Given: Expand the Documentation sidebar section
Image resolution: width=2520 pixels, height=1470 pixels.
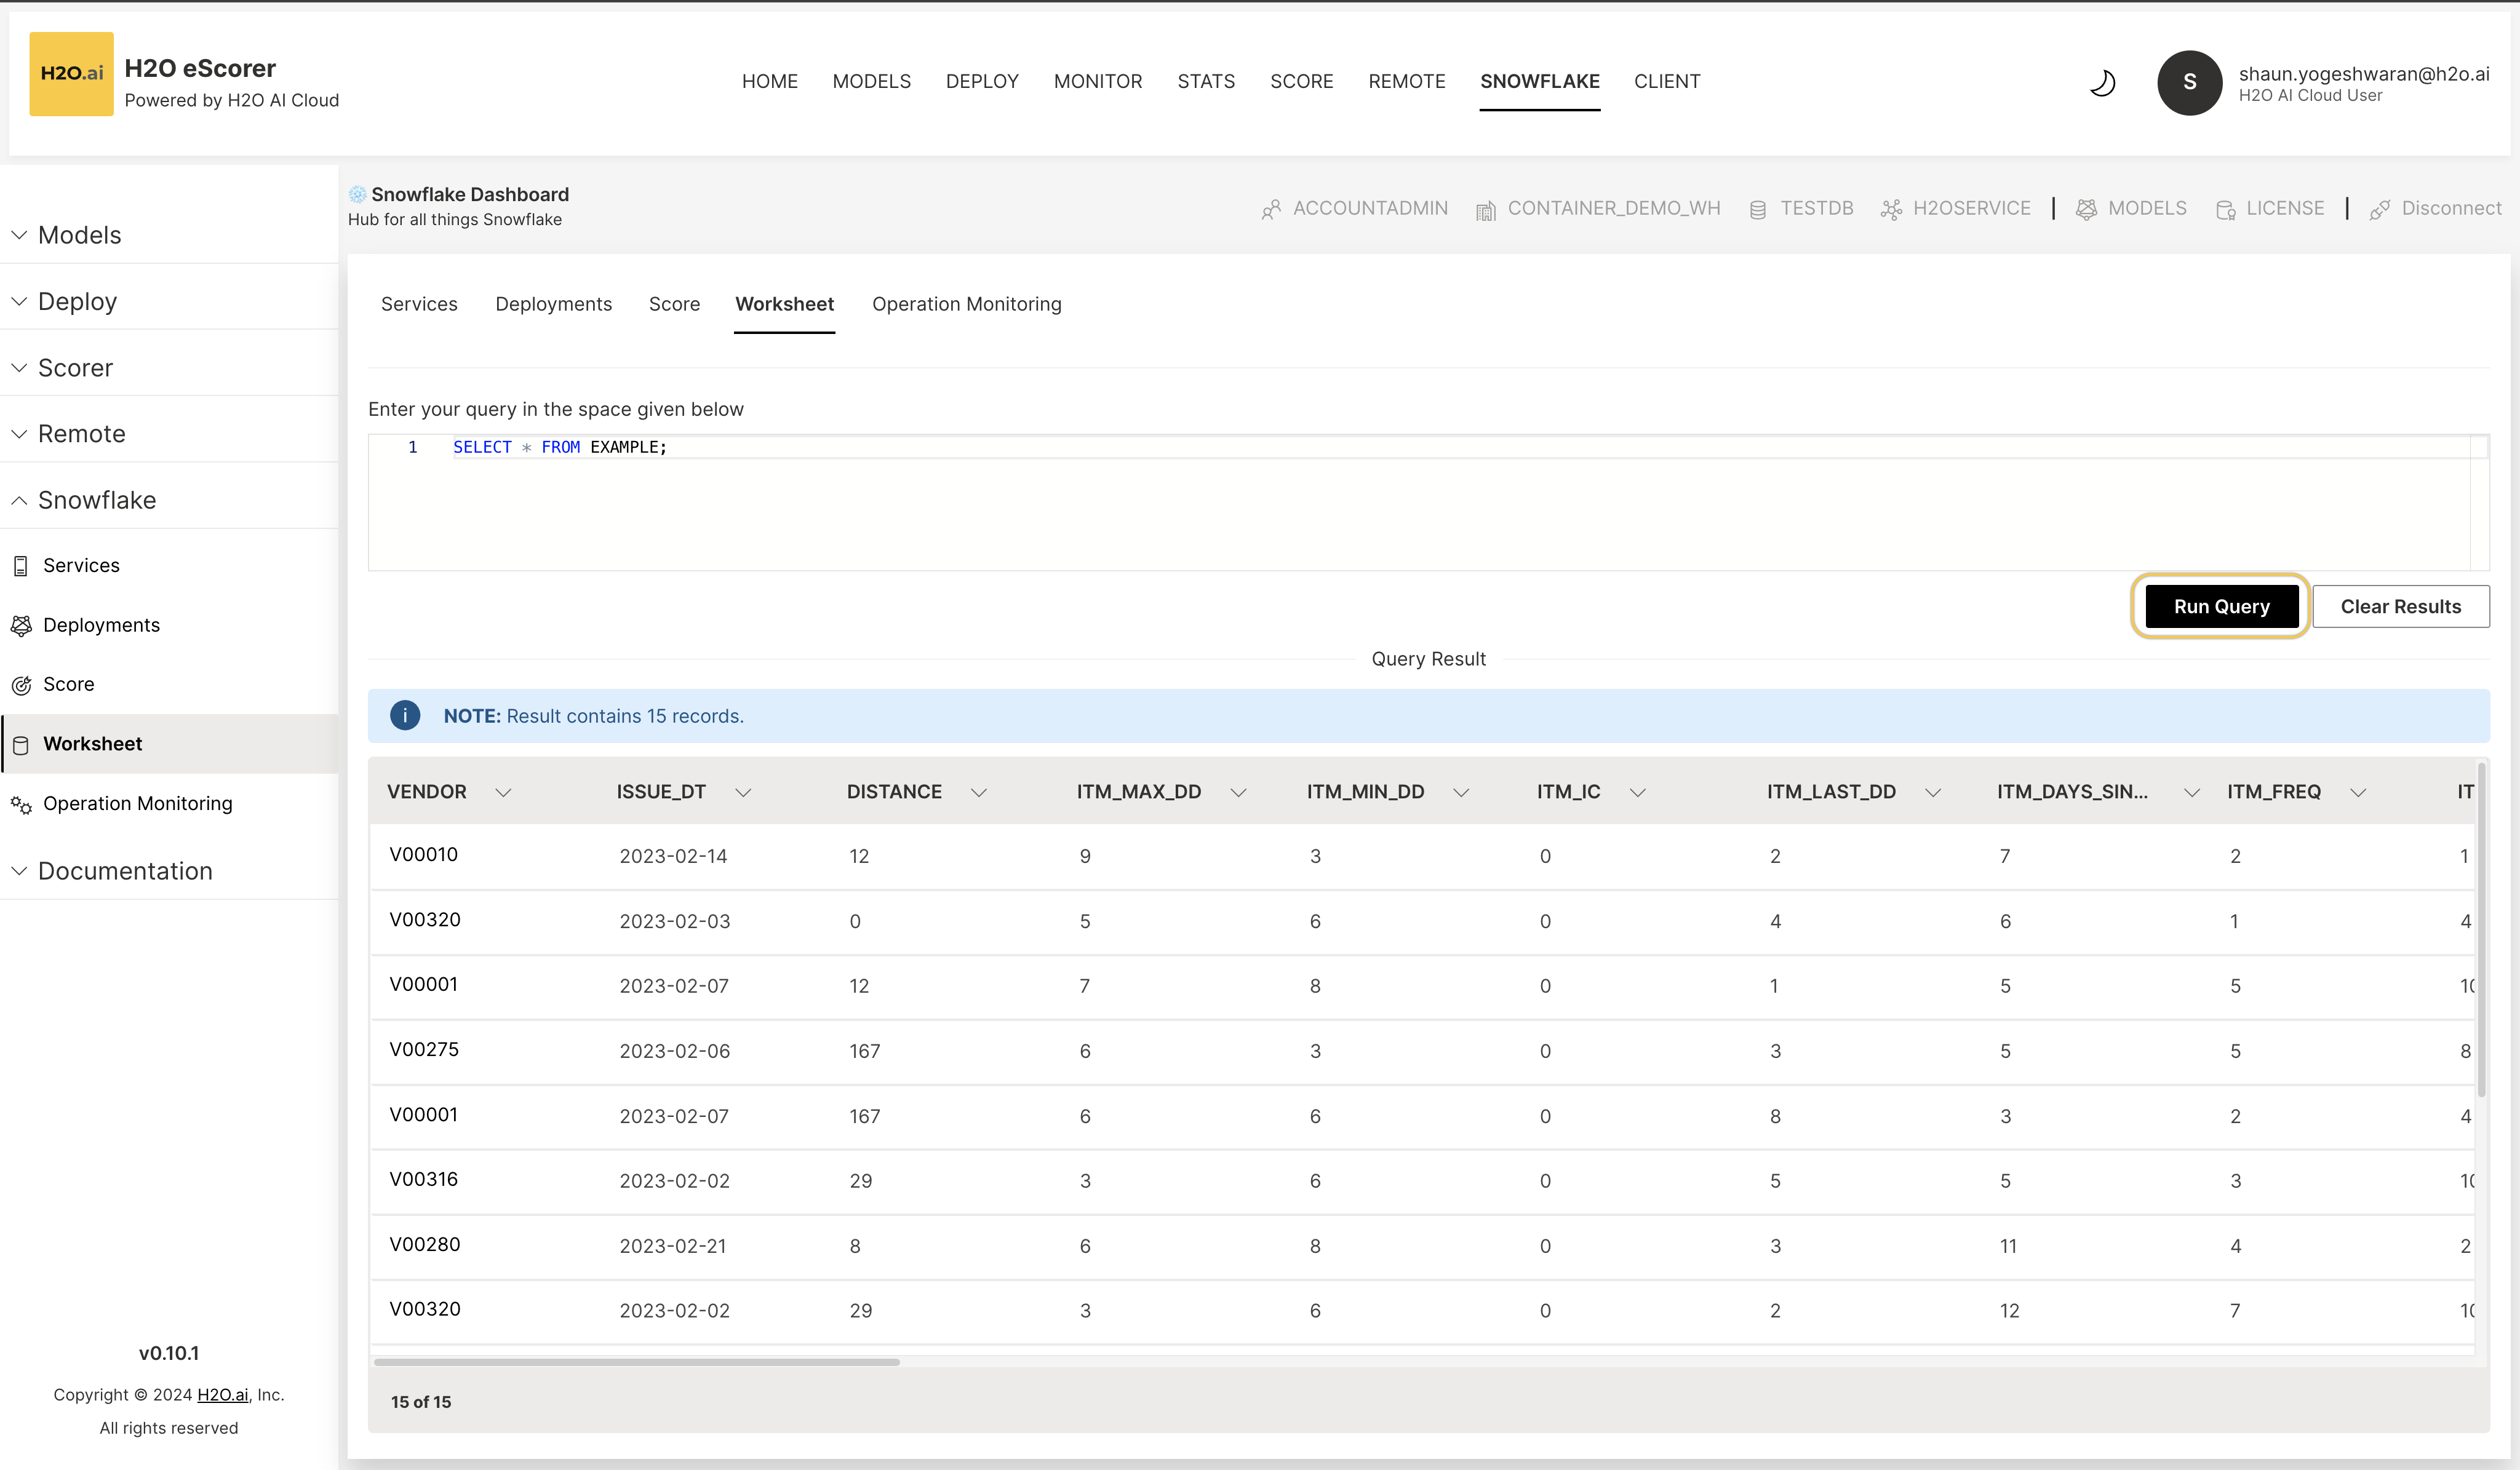Looking at the screenshot, I should [x=19, y=871].
